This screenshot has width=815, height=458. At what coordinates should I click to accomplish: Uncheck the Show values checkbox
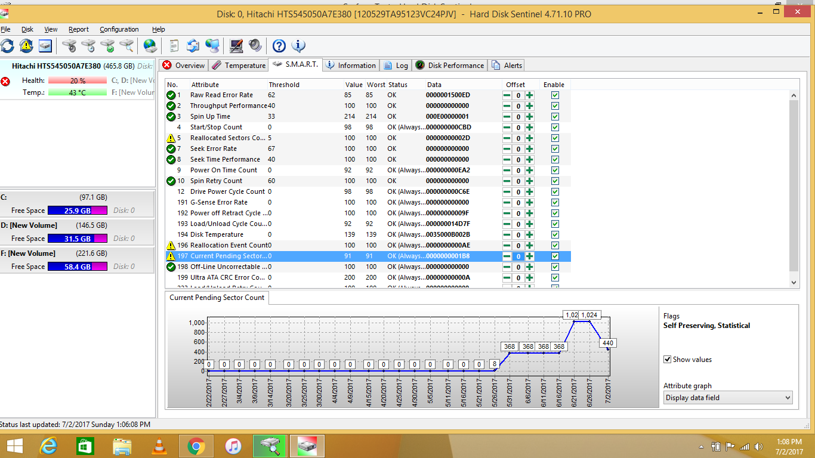668,360
